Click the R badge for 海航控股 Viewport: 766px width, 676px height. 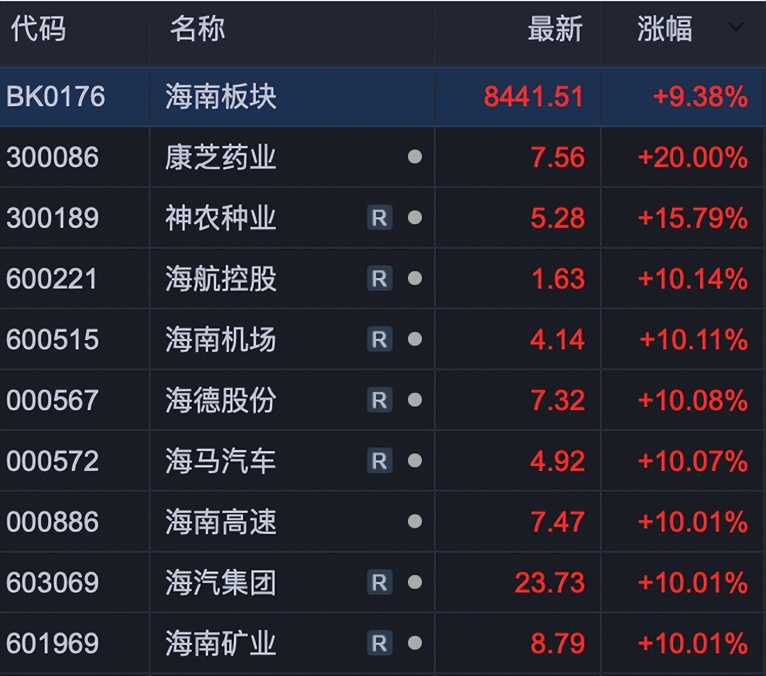point(380,279)
